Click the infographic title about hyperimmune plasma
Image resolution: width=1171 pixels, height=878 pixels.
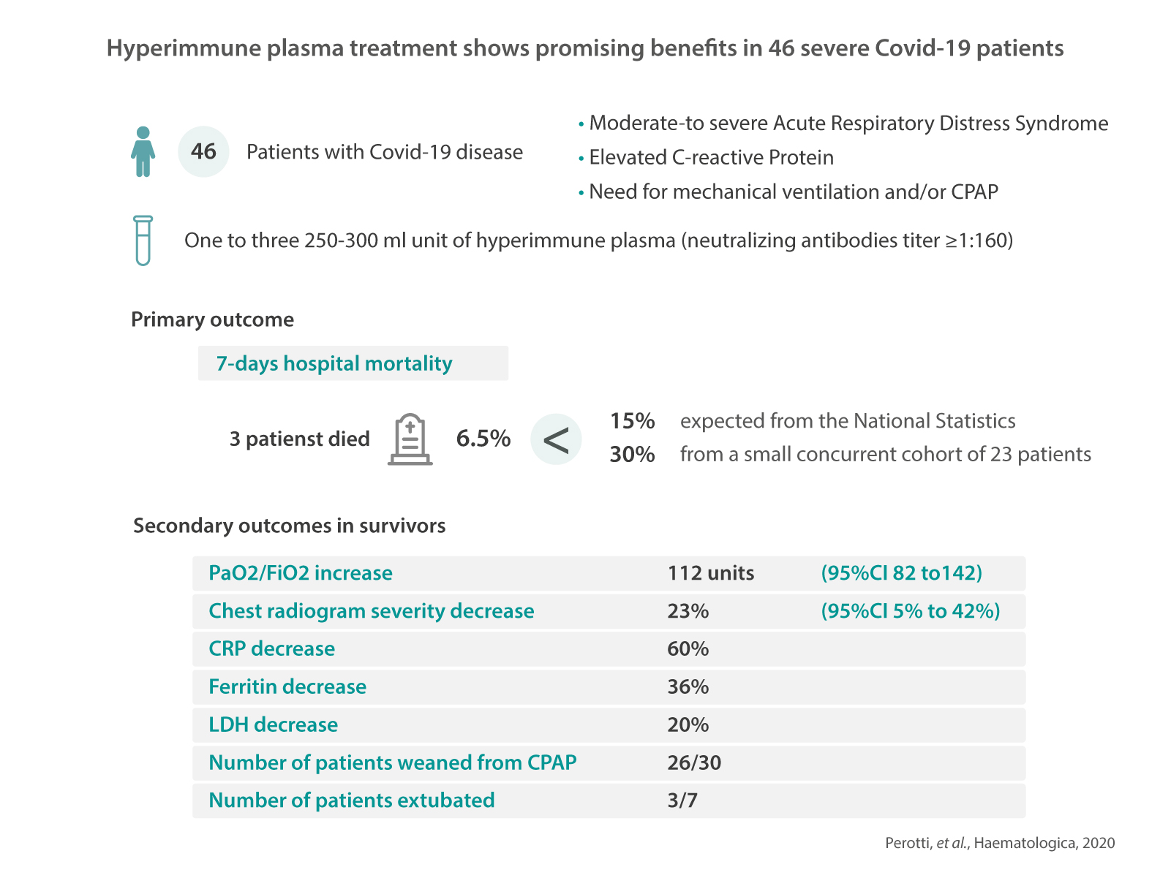(x=585, y=48)
